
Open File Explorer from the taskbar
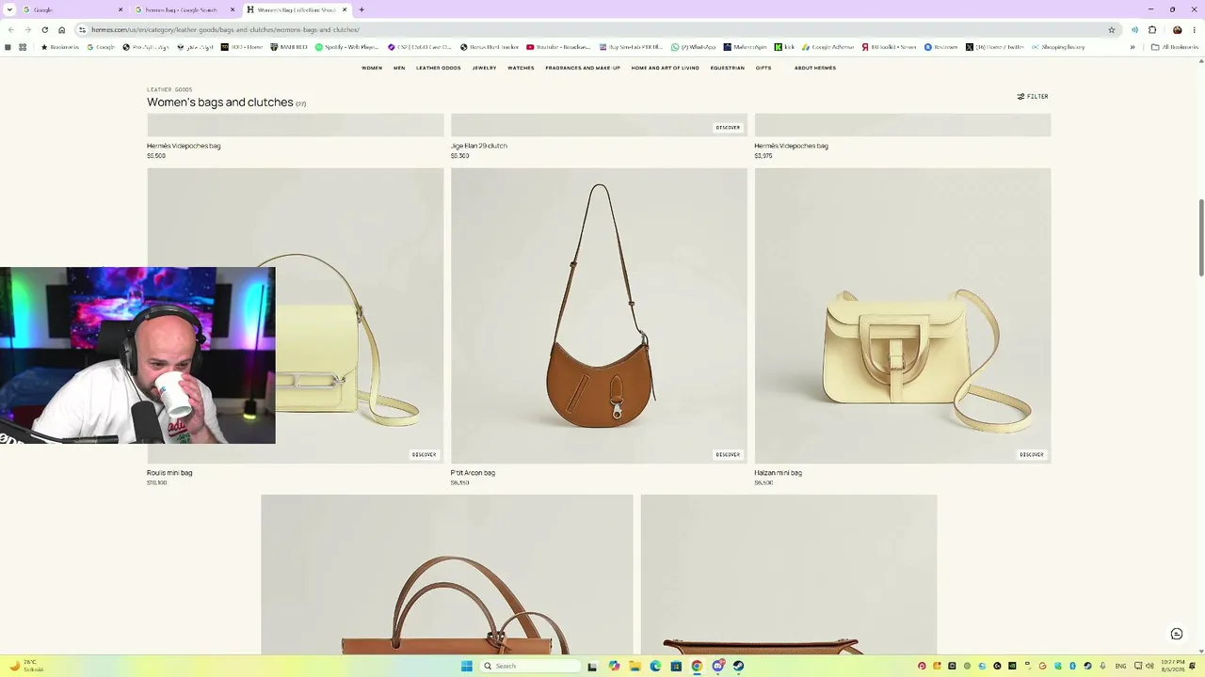pos(635,666)
